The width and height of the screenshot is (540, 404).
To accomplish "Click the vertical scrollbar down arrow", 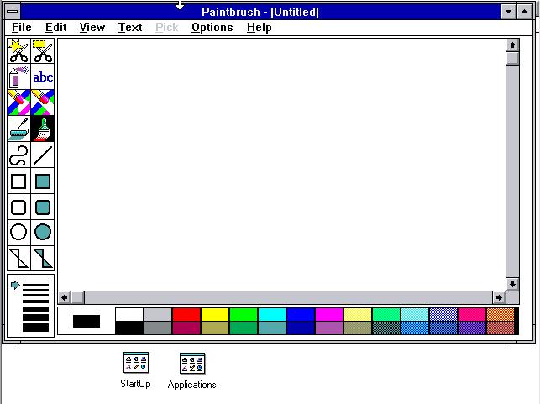I will (x=512, y=284).
